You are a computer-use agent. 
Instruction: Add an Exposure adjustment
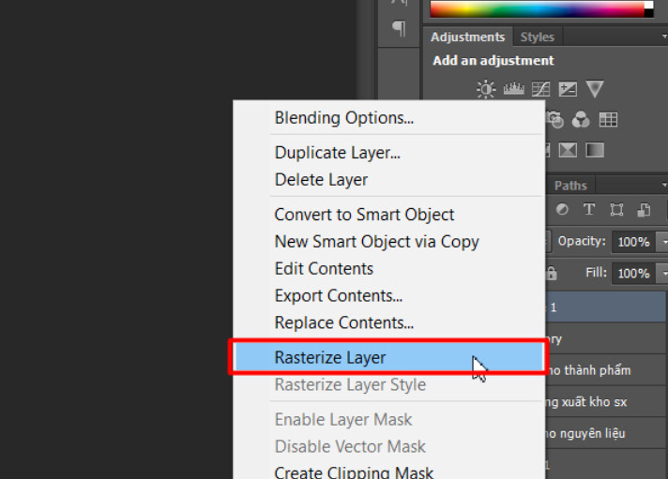click(568, 89)
